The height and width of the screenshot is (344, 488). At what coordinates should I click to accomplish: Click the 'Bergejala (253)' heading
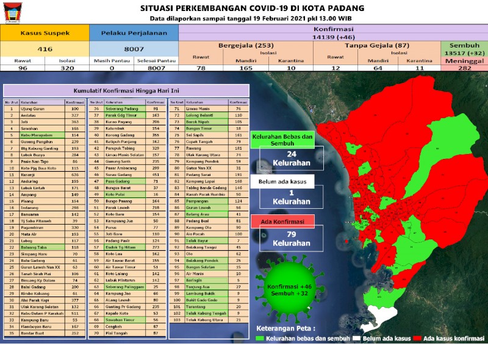246,46
